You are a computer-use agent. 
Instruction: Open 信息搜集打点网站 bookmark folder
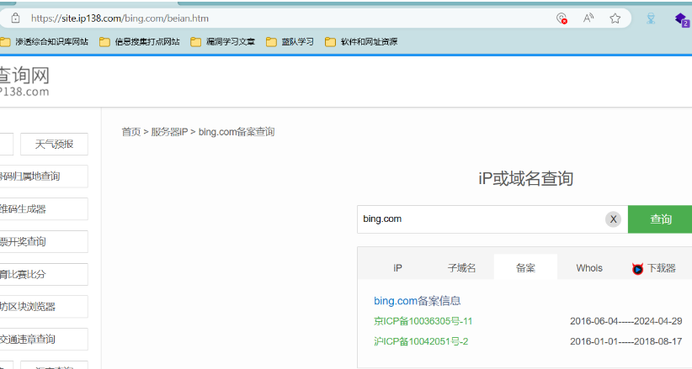pos(140,42)
